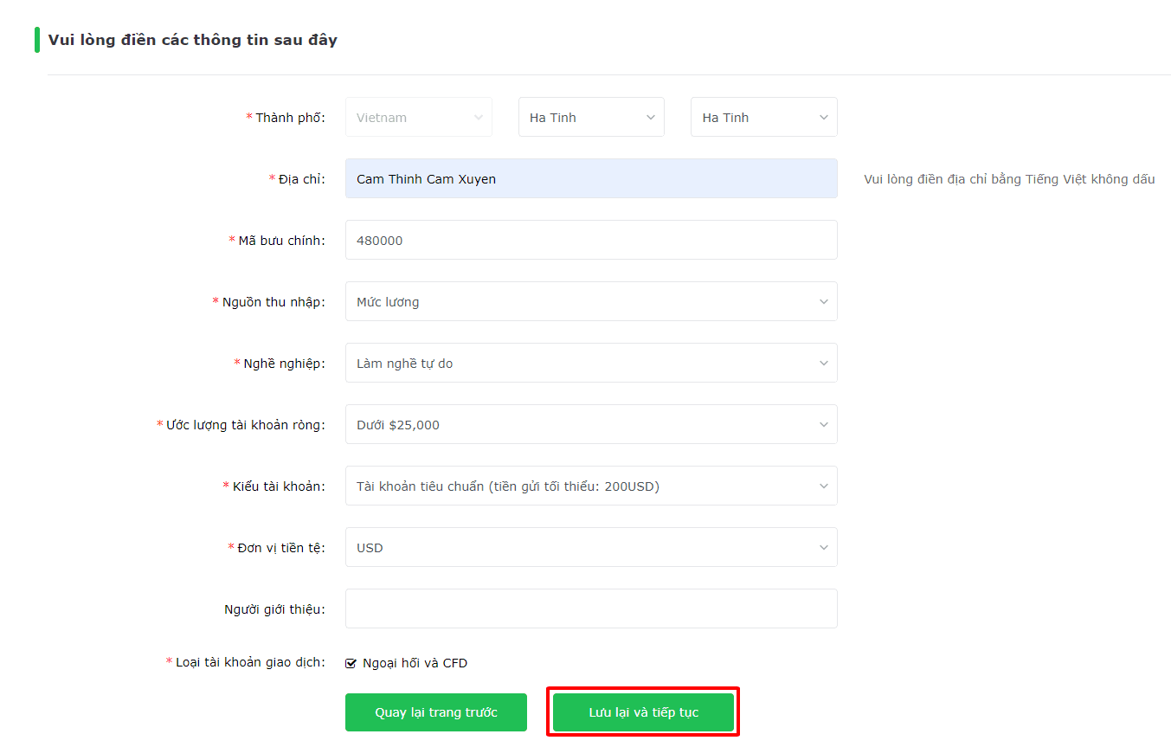
Task: Open the second Ha Tinh district dropdown
Action: [x=763, y=117]
